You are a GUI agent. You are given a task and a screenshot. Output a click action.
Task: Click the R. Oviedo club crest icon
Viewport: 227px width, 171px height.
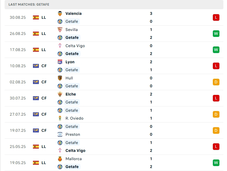pyautogui.click(x=60, y=118)
